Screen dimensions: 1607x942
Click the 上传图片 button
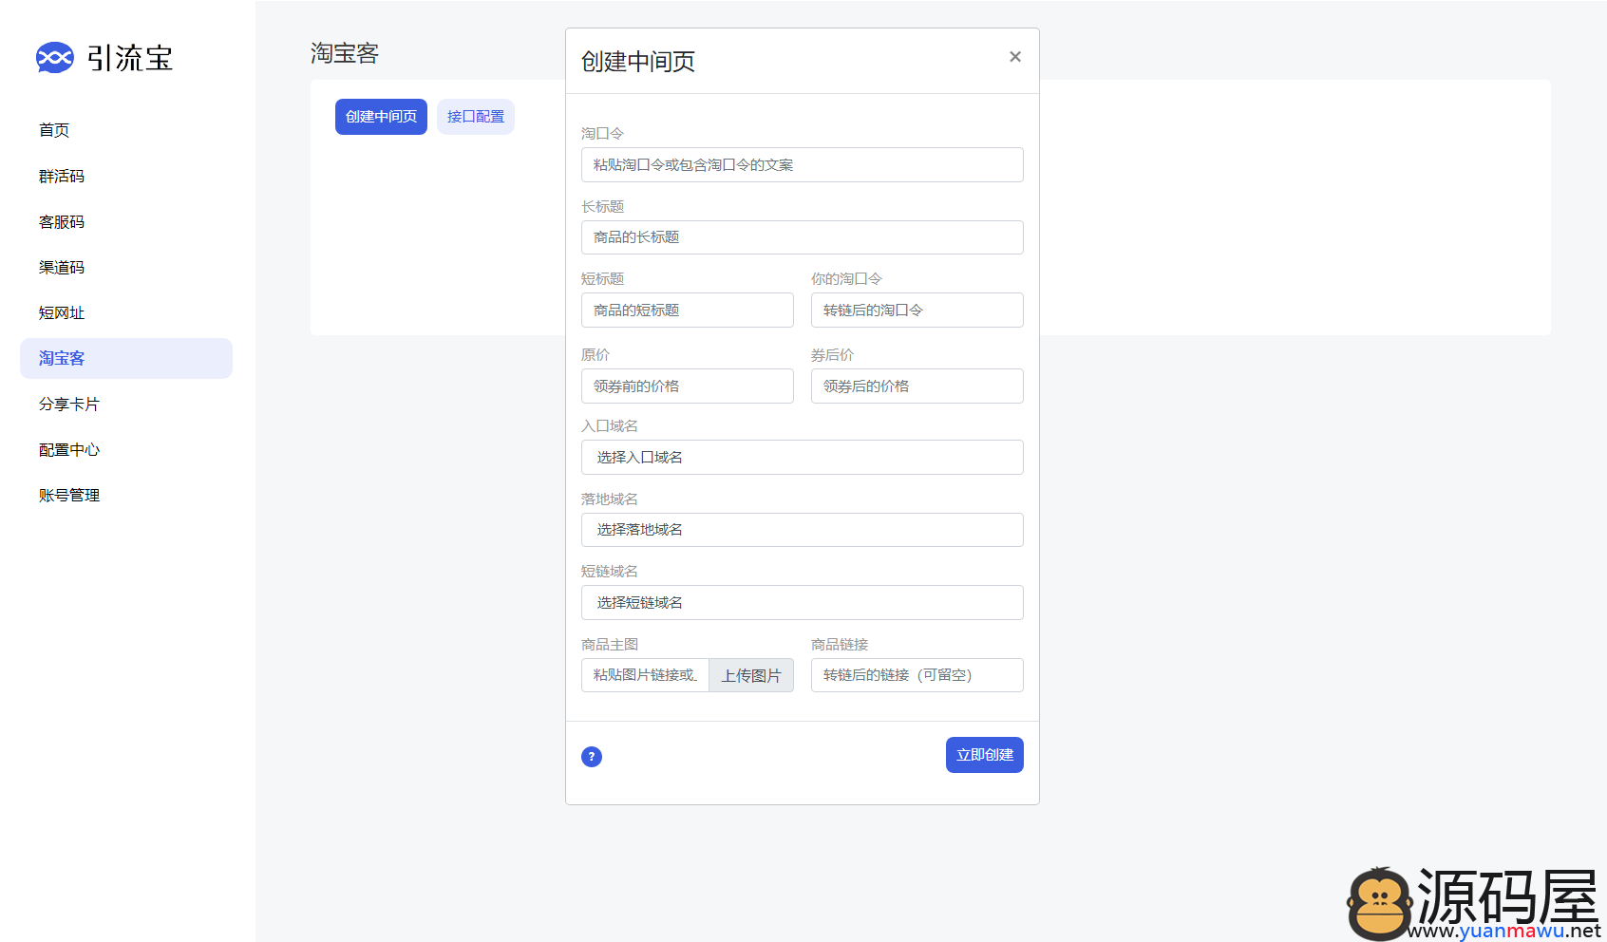(751, 675)
